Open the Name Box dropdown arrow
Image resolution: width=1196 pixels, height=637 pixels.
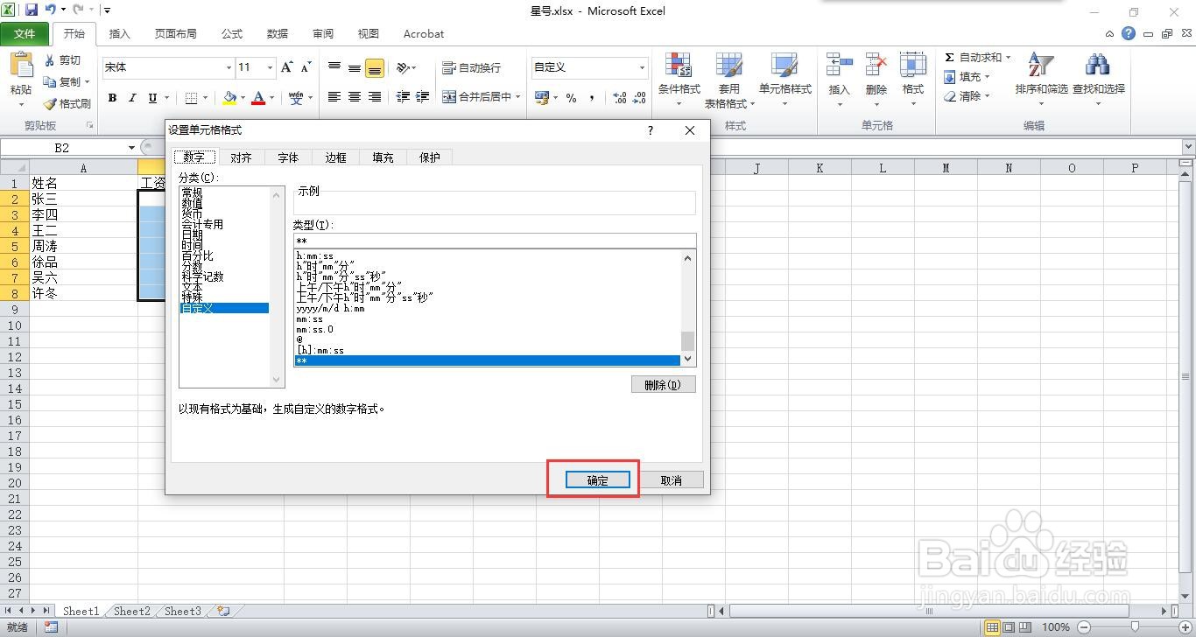[131, 148]
